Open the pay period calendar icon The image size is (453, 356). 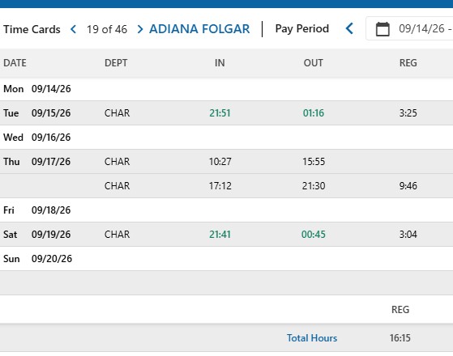click(x=382, y=29)
